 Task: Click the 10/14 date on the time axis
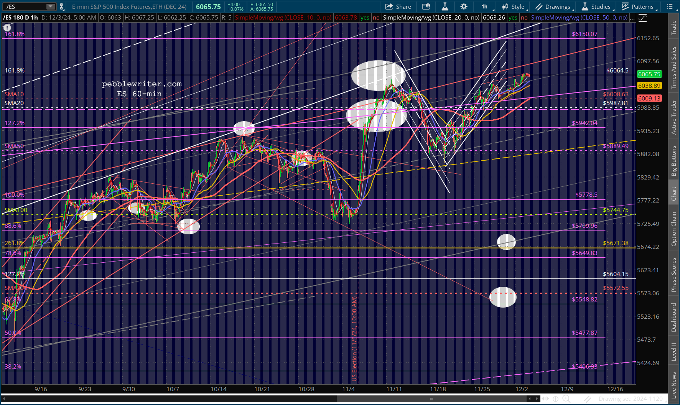pyautogui.click(x=219, y=389)
